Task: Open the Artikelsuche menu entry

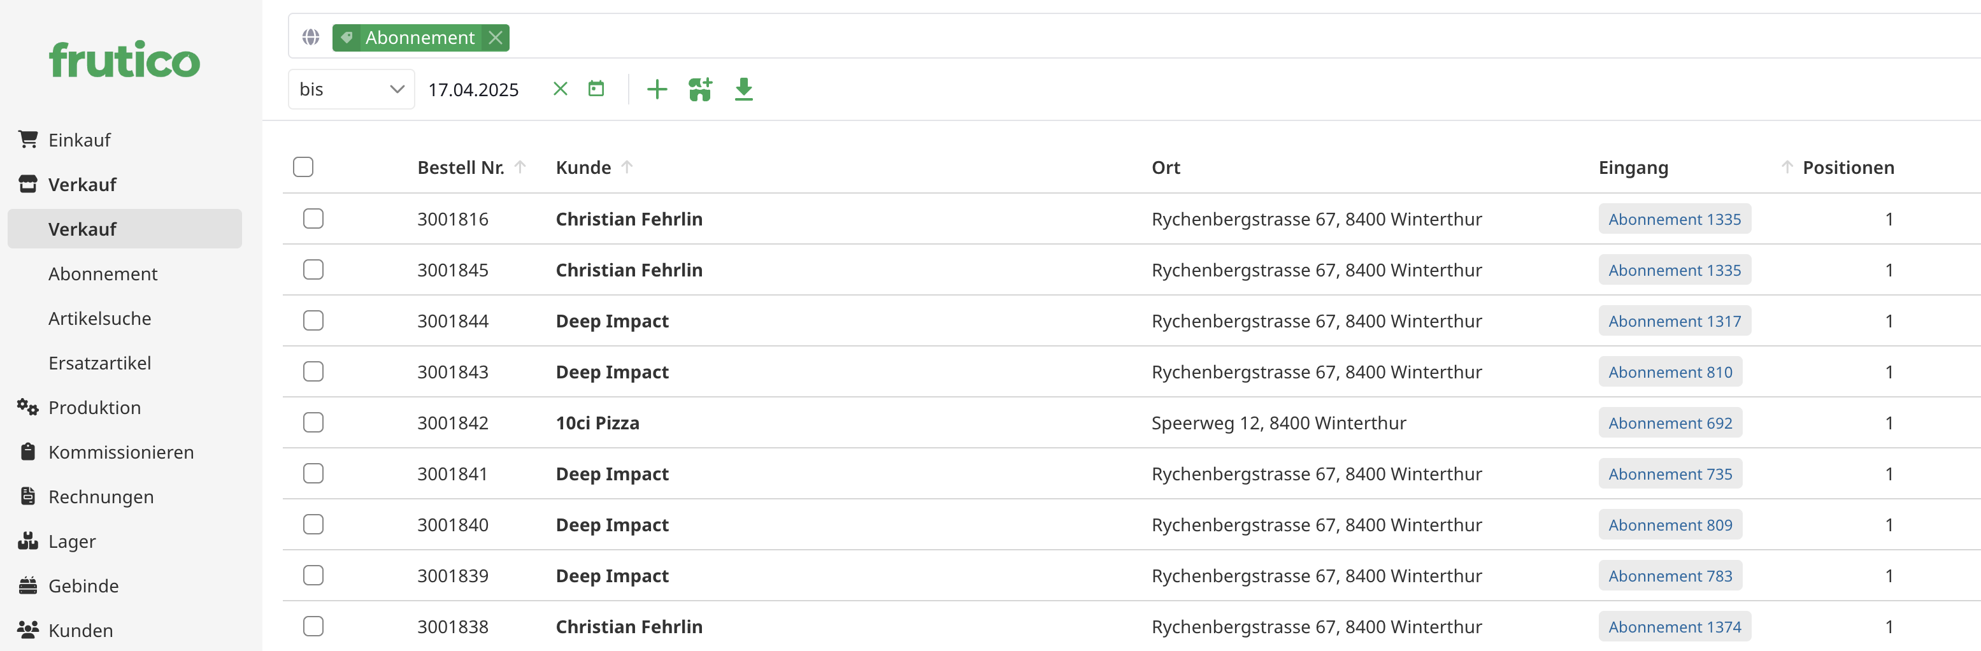Action: click(x=100, y=318)
